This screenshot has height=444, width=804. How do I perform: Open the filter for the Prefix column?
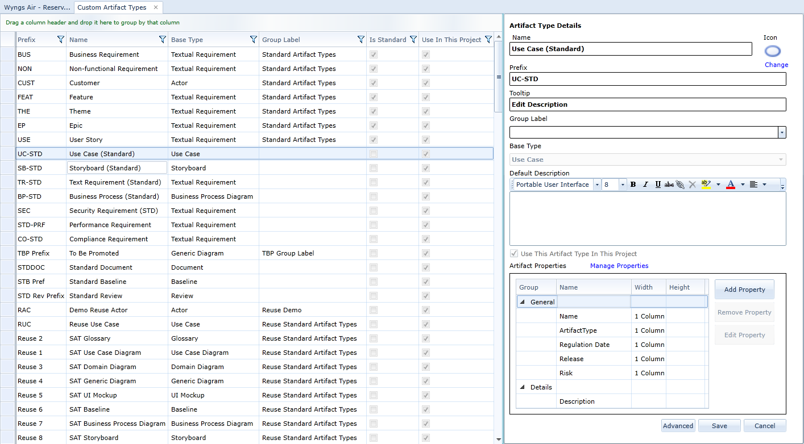coord(61,39)
